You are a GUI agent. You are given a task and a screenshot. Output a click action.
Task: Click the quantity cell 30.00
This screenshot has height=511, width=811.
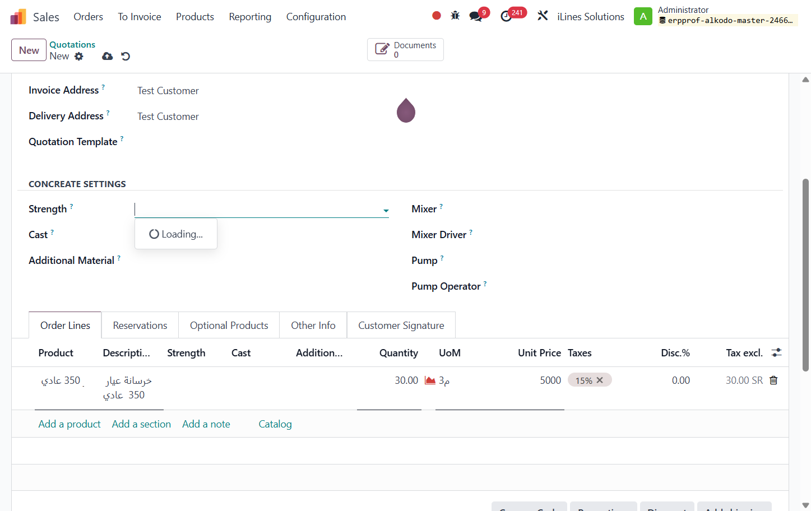click(406, 380)
